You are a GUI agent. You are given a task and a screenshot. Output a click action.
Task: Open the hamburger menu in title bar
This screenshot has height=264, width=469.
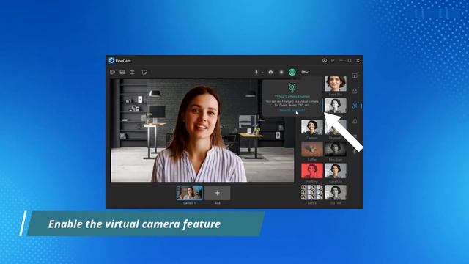pos(333,60)
